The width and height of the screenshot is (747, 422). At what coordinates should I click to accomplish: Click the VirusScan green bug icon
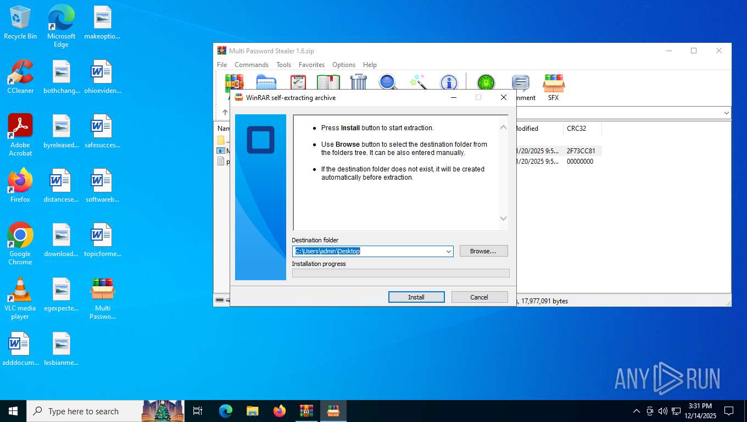(486, 82)
